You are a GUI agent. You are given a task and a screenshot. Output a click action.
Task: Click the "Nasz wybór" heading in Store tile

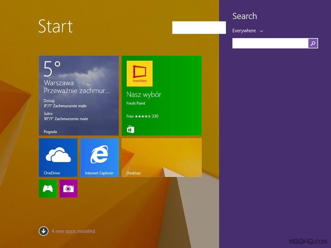point(144,94)
